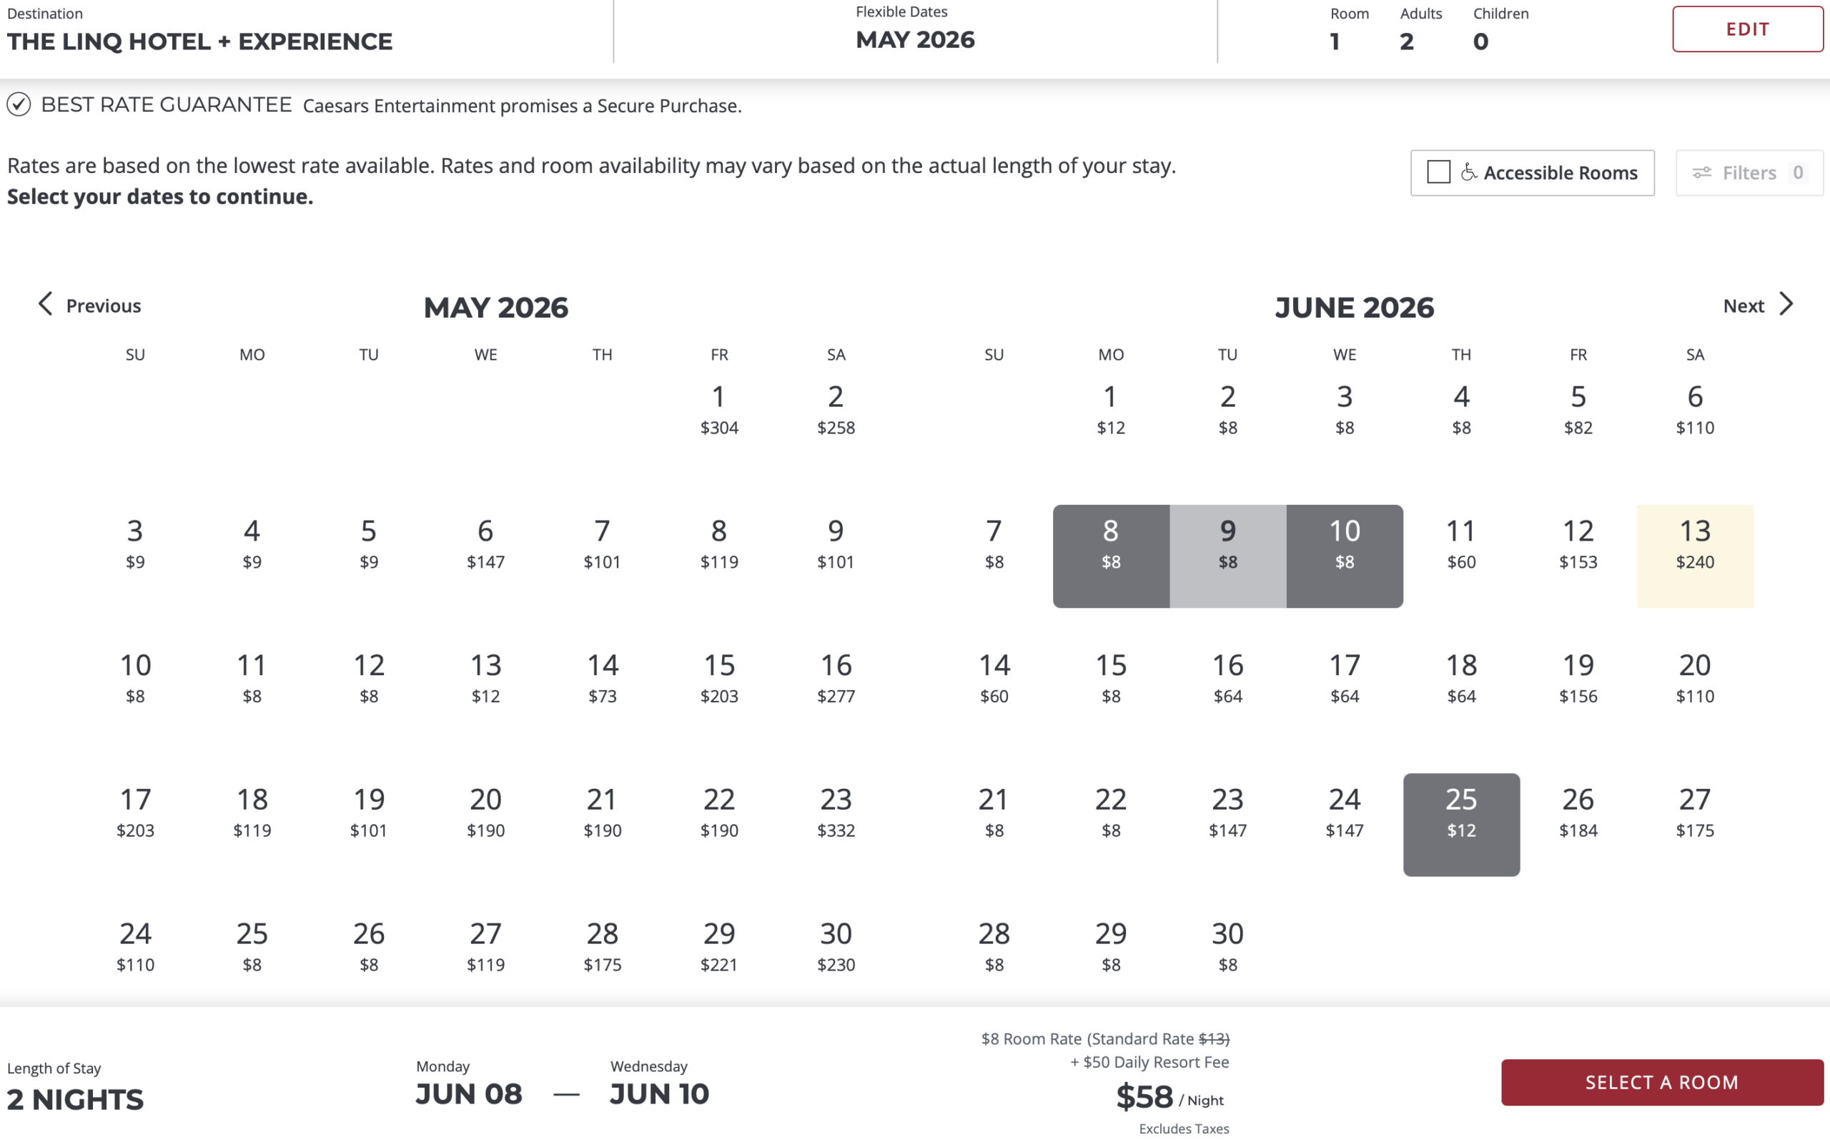The width and height of the screenshot is (1830, 1140).
Task: Select June 8 check-in date
Action: (1110, 556)
